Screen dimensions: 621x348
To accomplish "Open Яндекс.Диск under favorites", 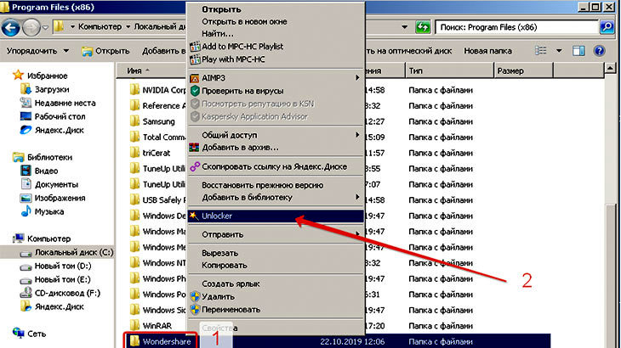I will (52, 130).
